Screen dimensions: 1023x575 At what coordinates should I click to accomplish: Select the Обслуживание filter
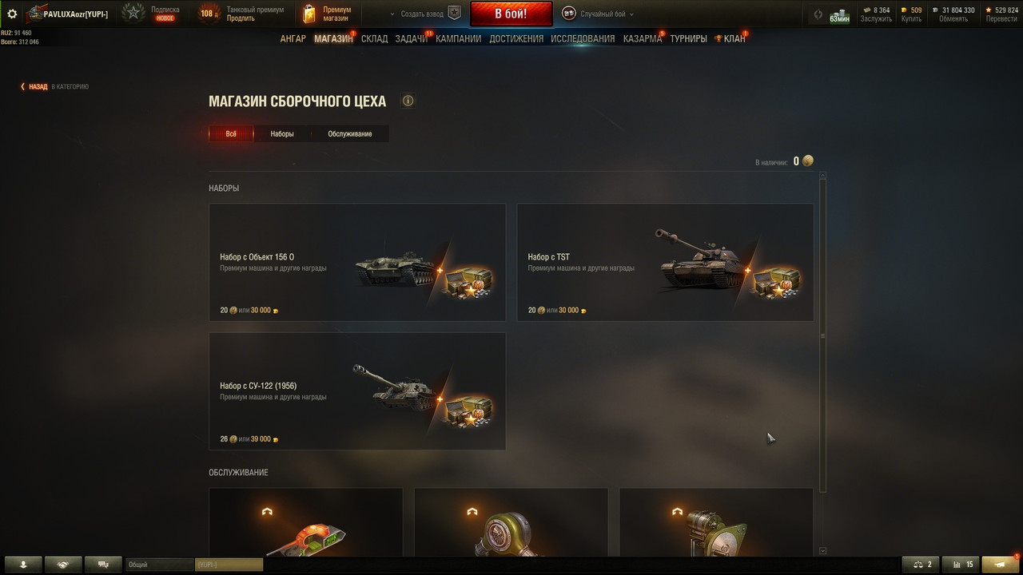tap(349, 133)
